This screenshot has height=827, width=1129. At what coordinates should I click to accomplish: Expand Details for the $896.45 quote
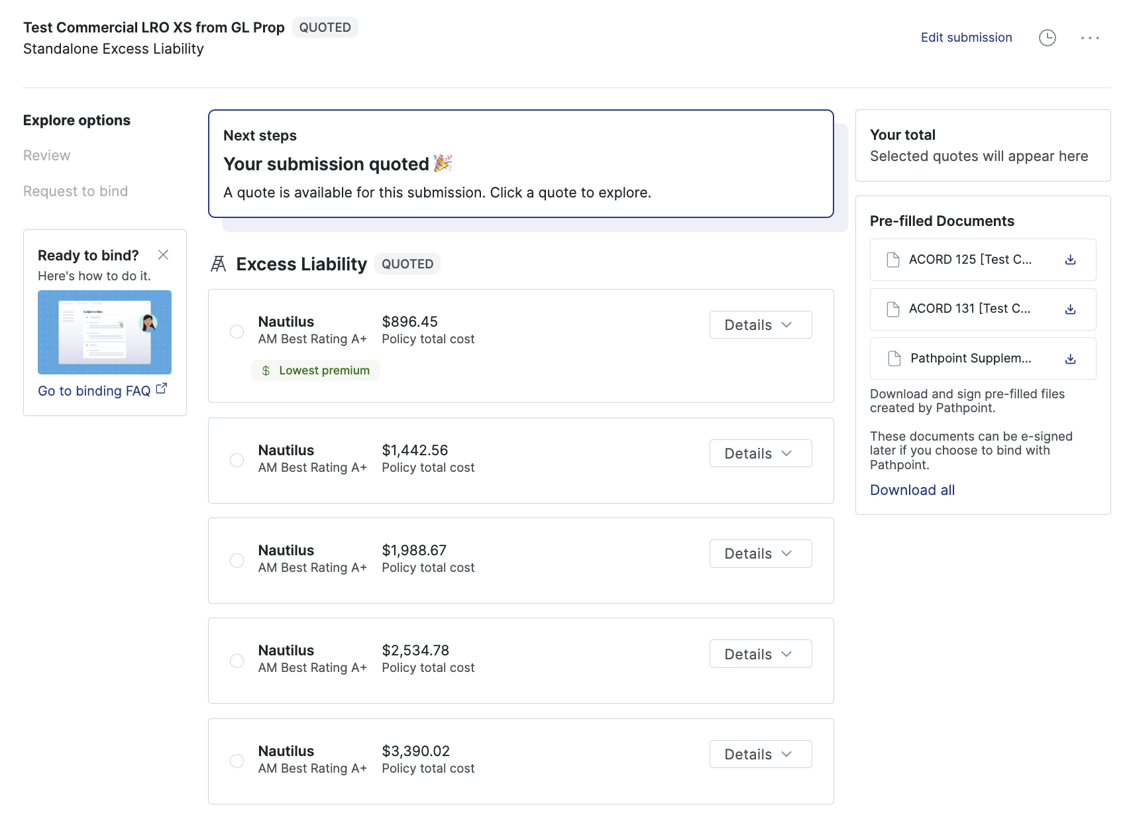click(x=760, y=325)
